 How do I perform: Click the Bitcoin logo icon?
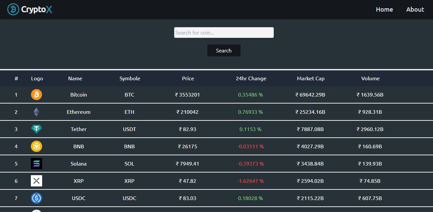[x=36, y=95]
